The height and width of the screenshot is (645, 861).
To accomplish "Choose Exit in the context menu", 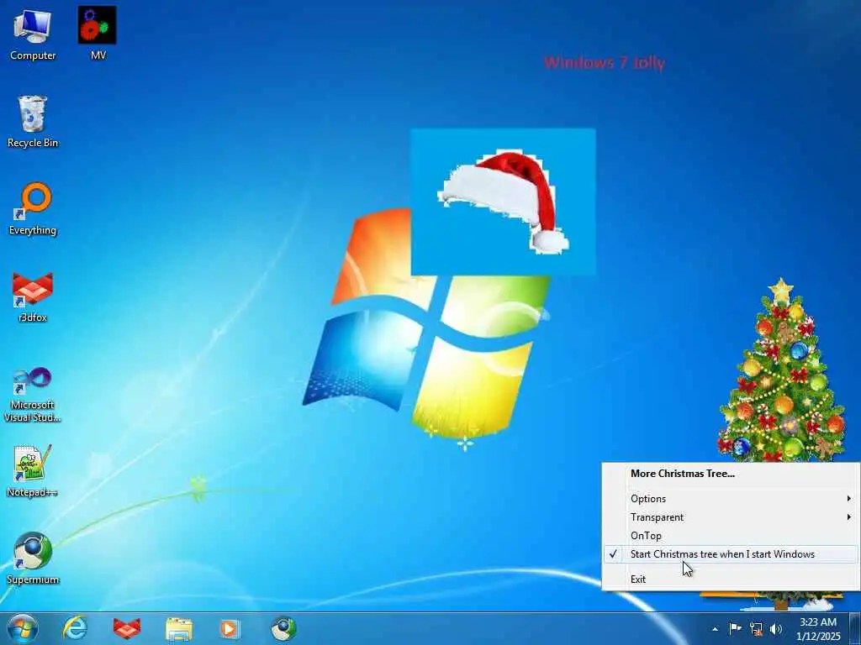I will click(731, 579).
